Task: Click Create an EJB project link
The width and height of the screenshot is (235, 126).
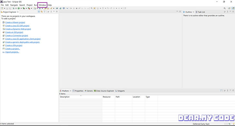Action: point(14,32)
